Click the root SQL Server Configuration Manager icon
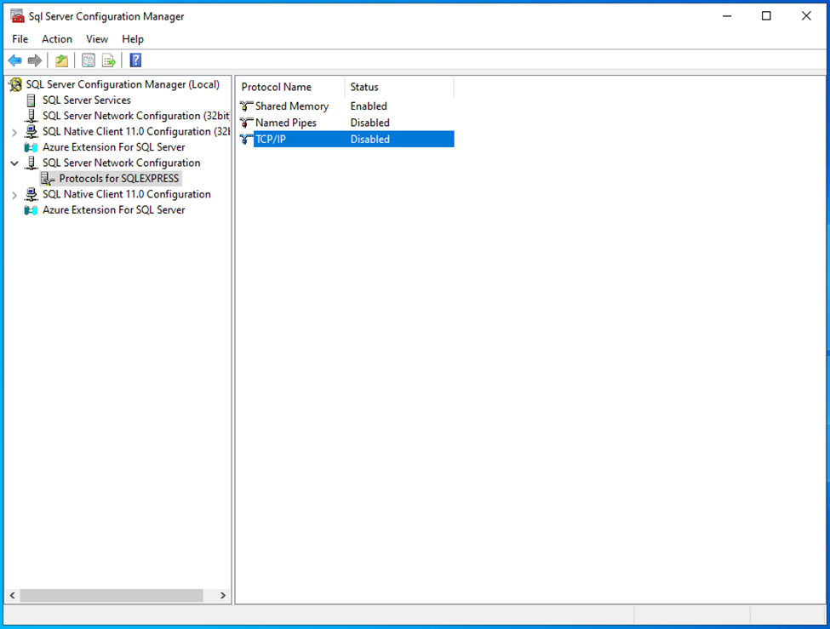830x629 pixels. [x=15, y=84]
